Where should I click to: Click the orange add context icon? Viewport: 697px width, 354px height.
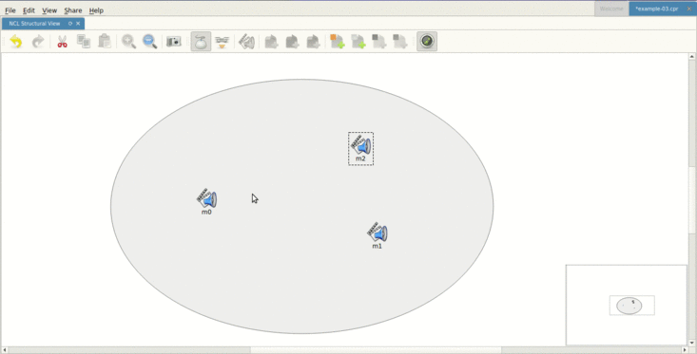[x=337, y=42]
